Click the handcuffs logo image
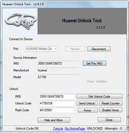129x133 pixels. point(21,21)
